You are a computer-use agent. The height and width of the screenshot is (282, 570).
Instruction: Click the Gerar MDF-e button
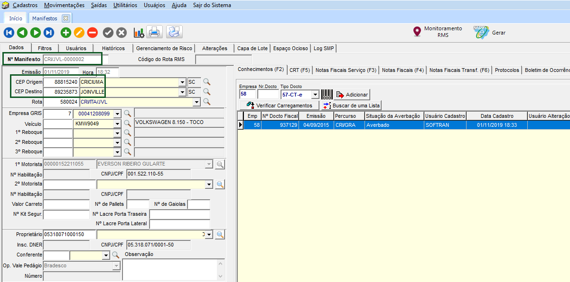(x=490, y=33)
